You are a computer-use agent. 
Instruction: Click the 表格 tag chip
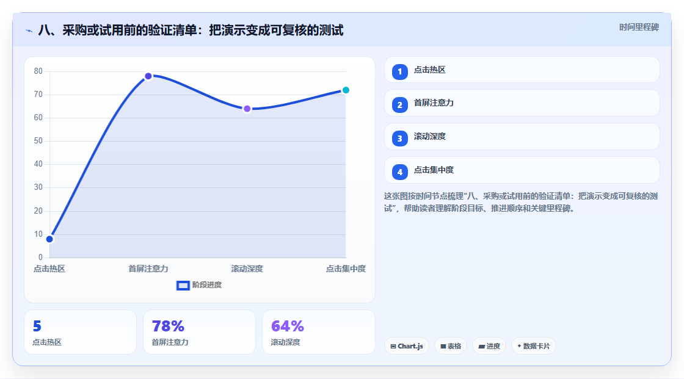tap(451, 346)
